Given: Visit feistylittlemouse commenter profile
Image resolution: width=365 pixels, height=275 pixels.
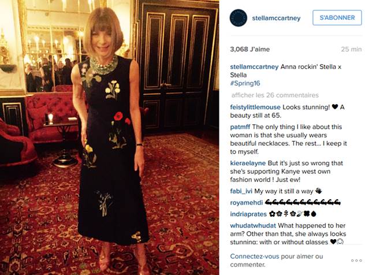Looking at the screenshot, I should pos(255,107).
